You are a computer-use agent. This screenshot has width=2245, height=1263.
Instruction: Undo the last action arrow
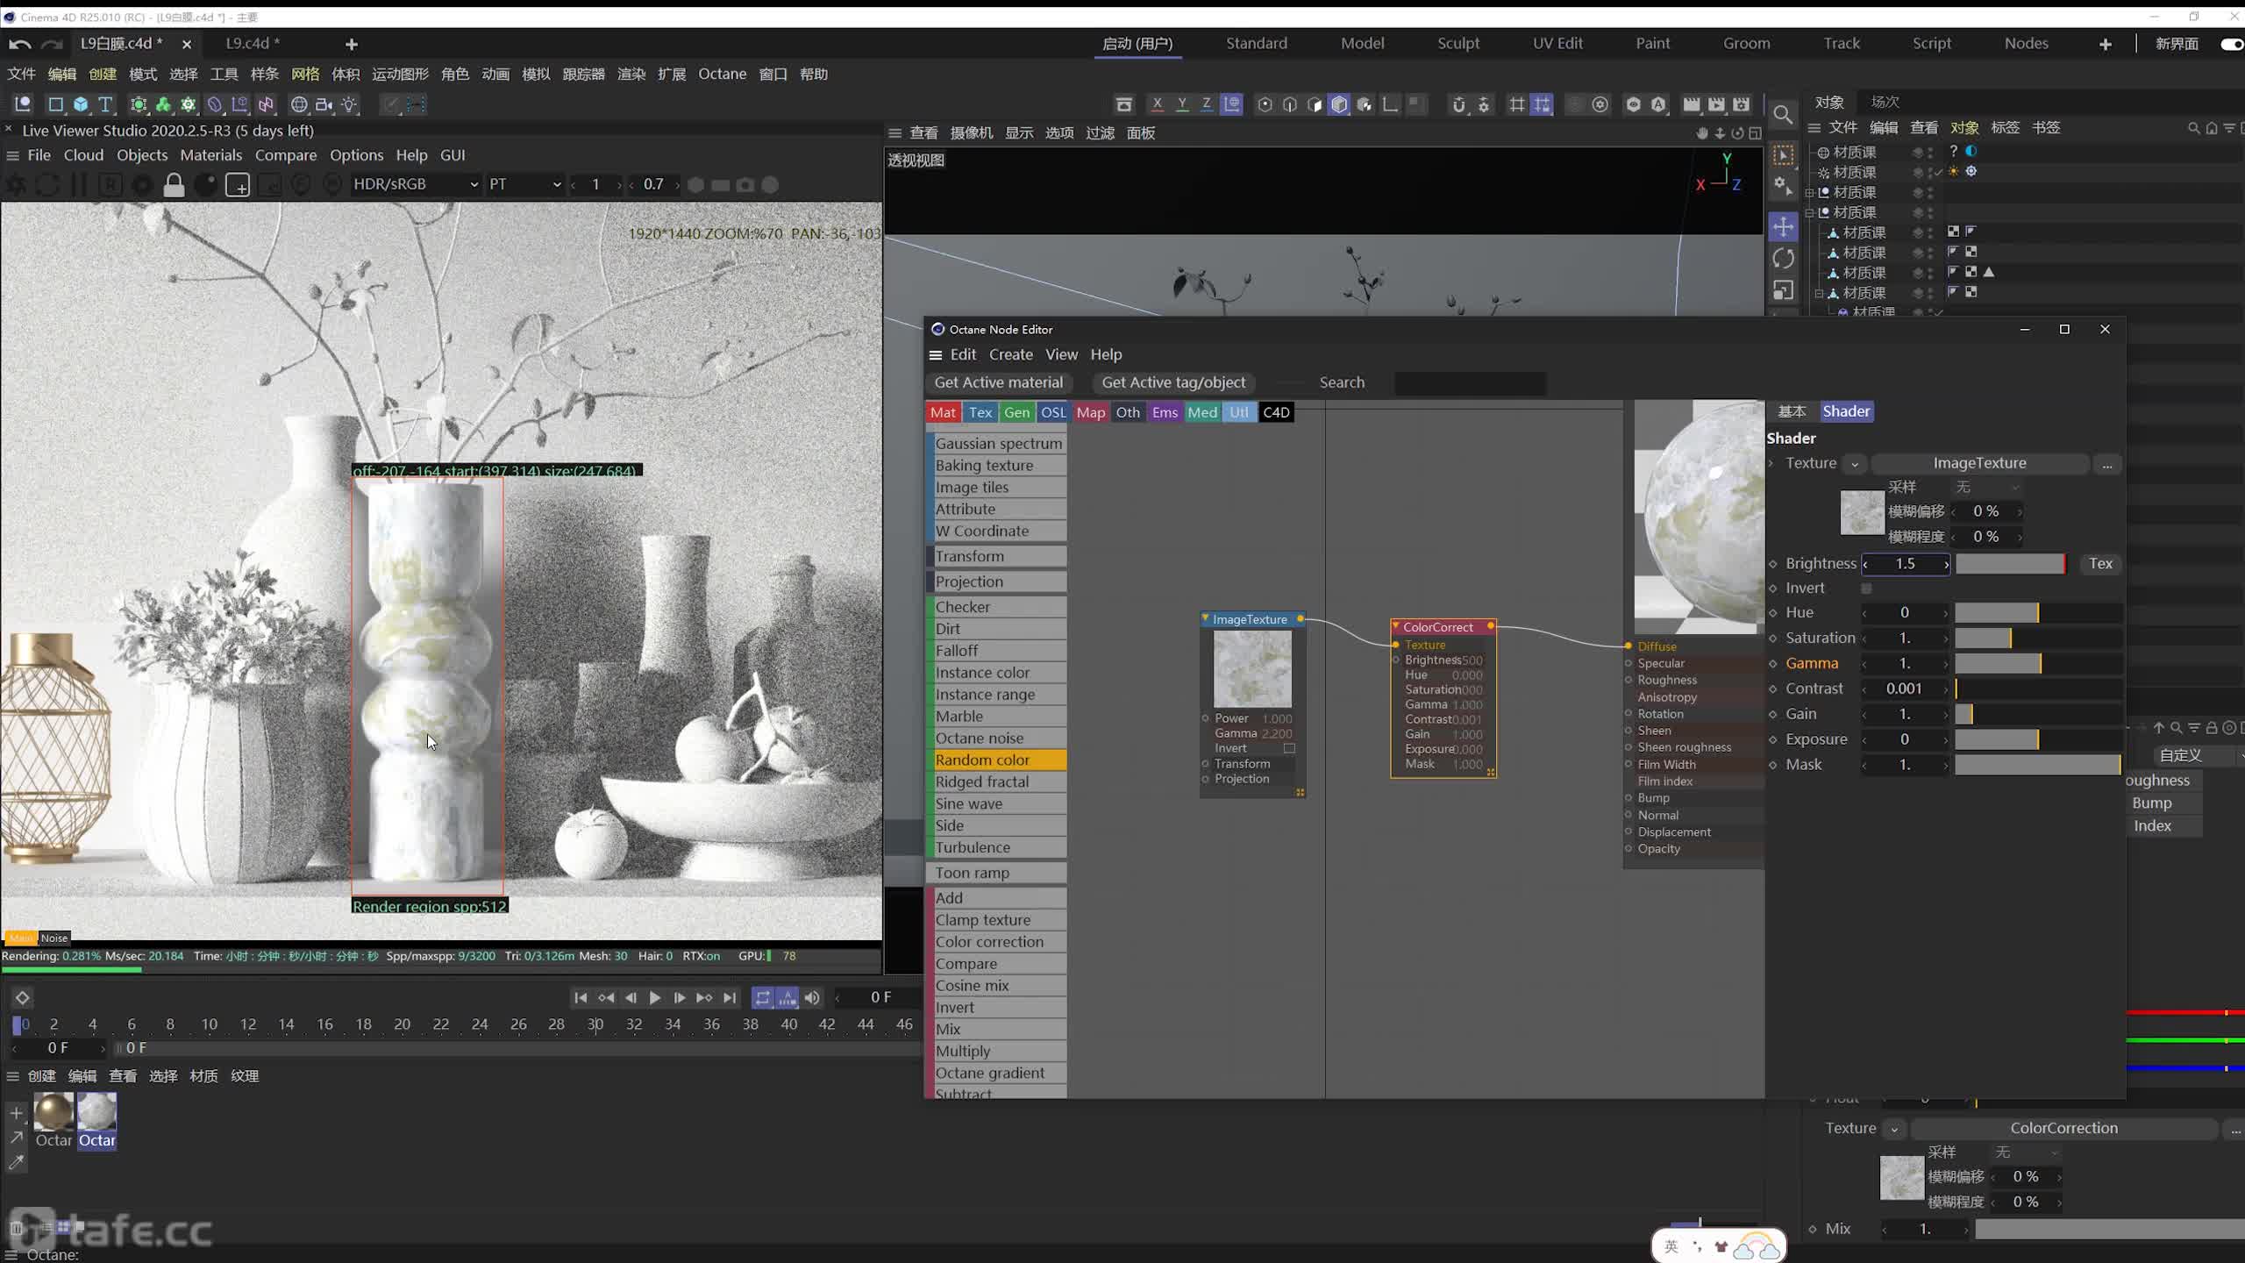pos(19,44)
